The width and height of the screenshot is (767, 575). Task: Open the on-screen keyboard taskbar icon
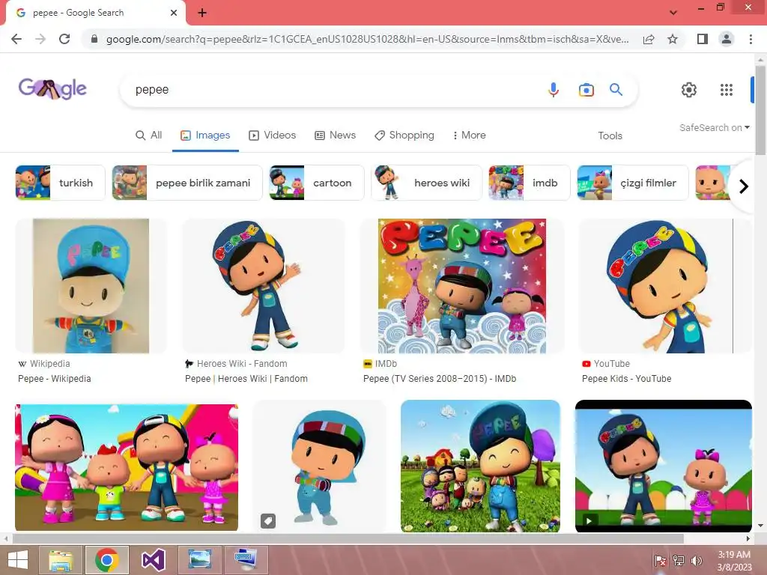point(246,560)
